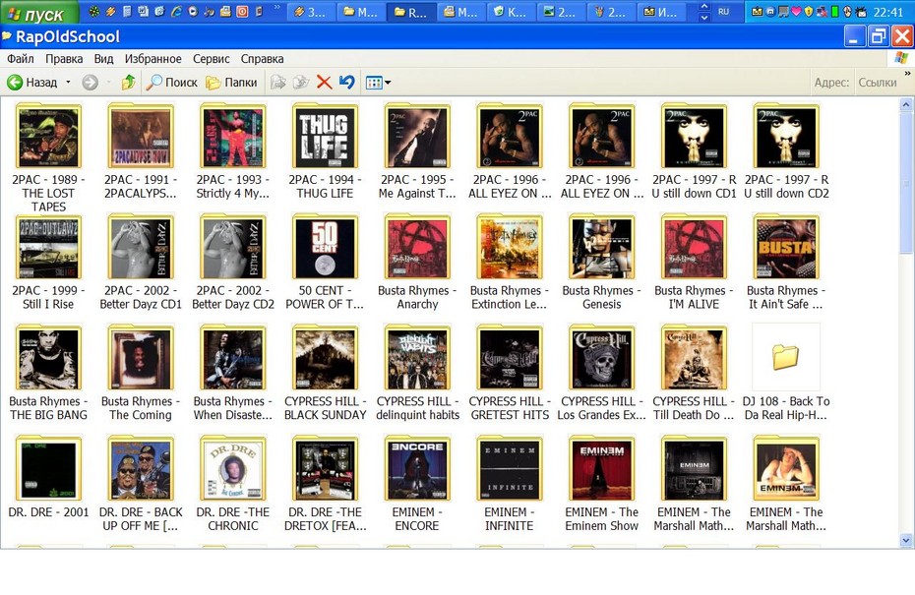
Task: Select the Busta Rhymes - Genesis folder
Action: pos(601,262)
